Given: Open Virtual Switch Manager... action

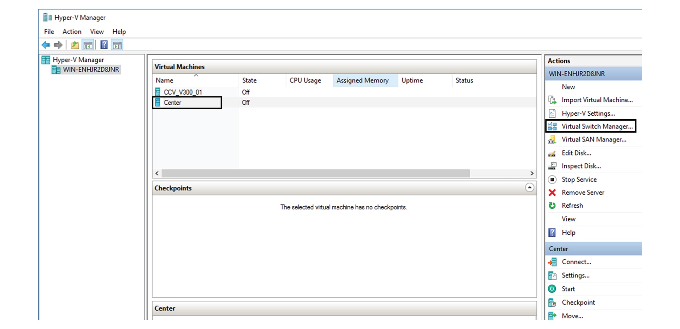Looking at the screenshot, I should 597,126.
